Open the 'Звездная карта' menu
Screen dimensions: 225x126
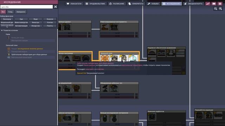tap(193, 4)
